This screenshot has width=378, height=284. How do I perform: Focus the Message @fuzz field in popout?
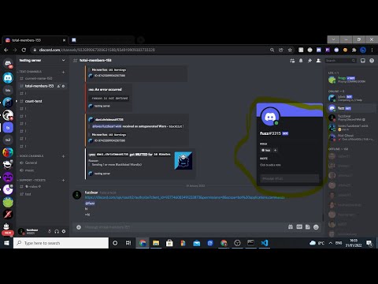pos(290,178)
